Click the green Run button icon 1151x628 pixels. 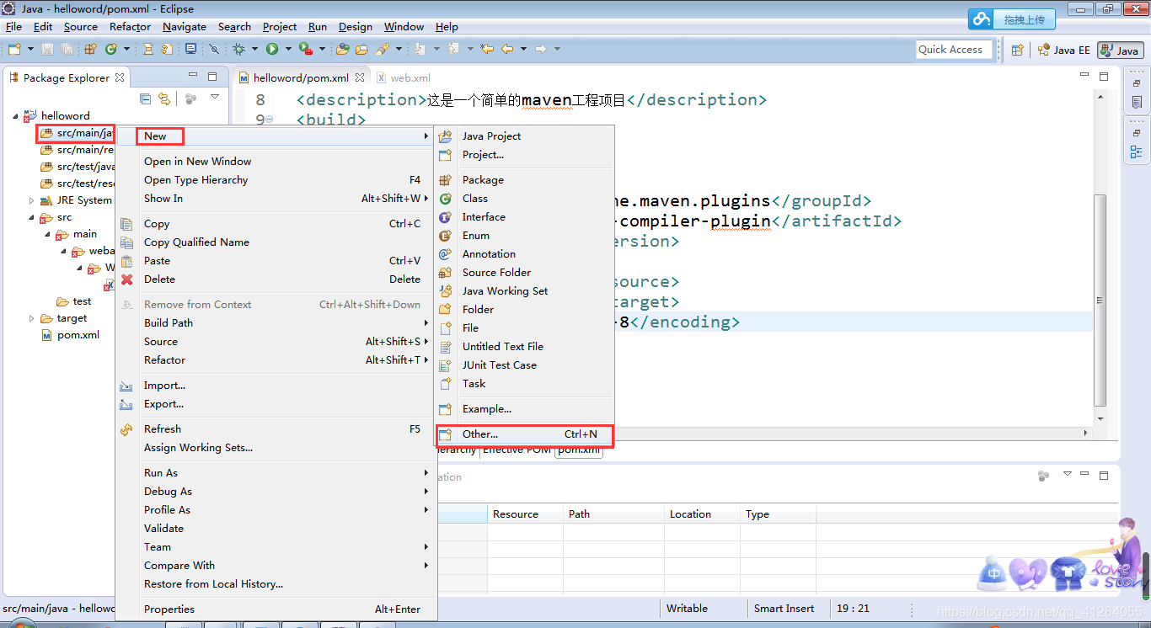coord(272,50)
